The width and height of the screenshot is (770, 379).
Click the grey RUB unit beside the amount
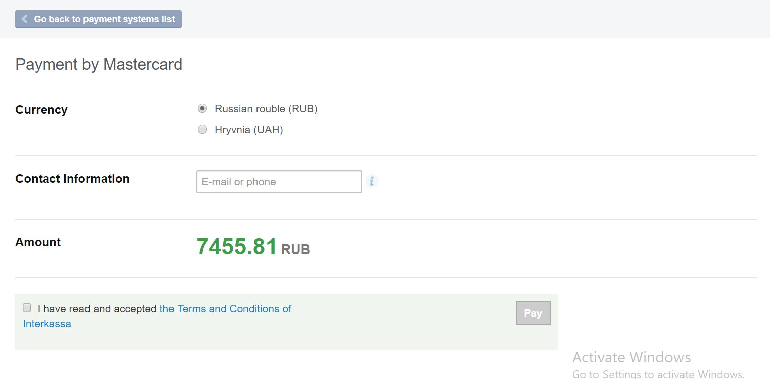tap(295, 249)
